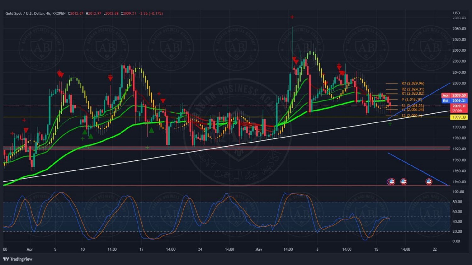Select the red plus marker above the May price spike
The height and width of the screenshot is (265, 472).
tap(292, 17)
